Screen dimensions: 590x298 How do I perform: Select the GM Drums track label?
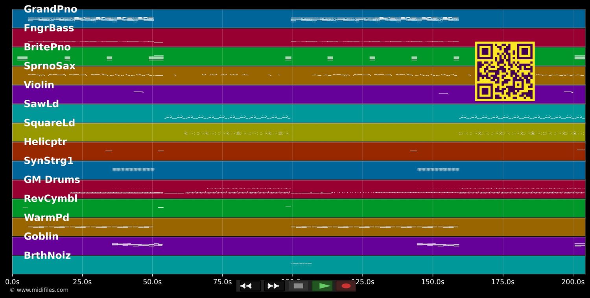(52, 180)
